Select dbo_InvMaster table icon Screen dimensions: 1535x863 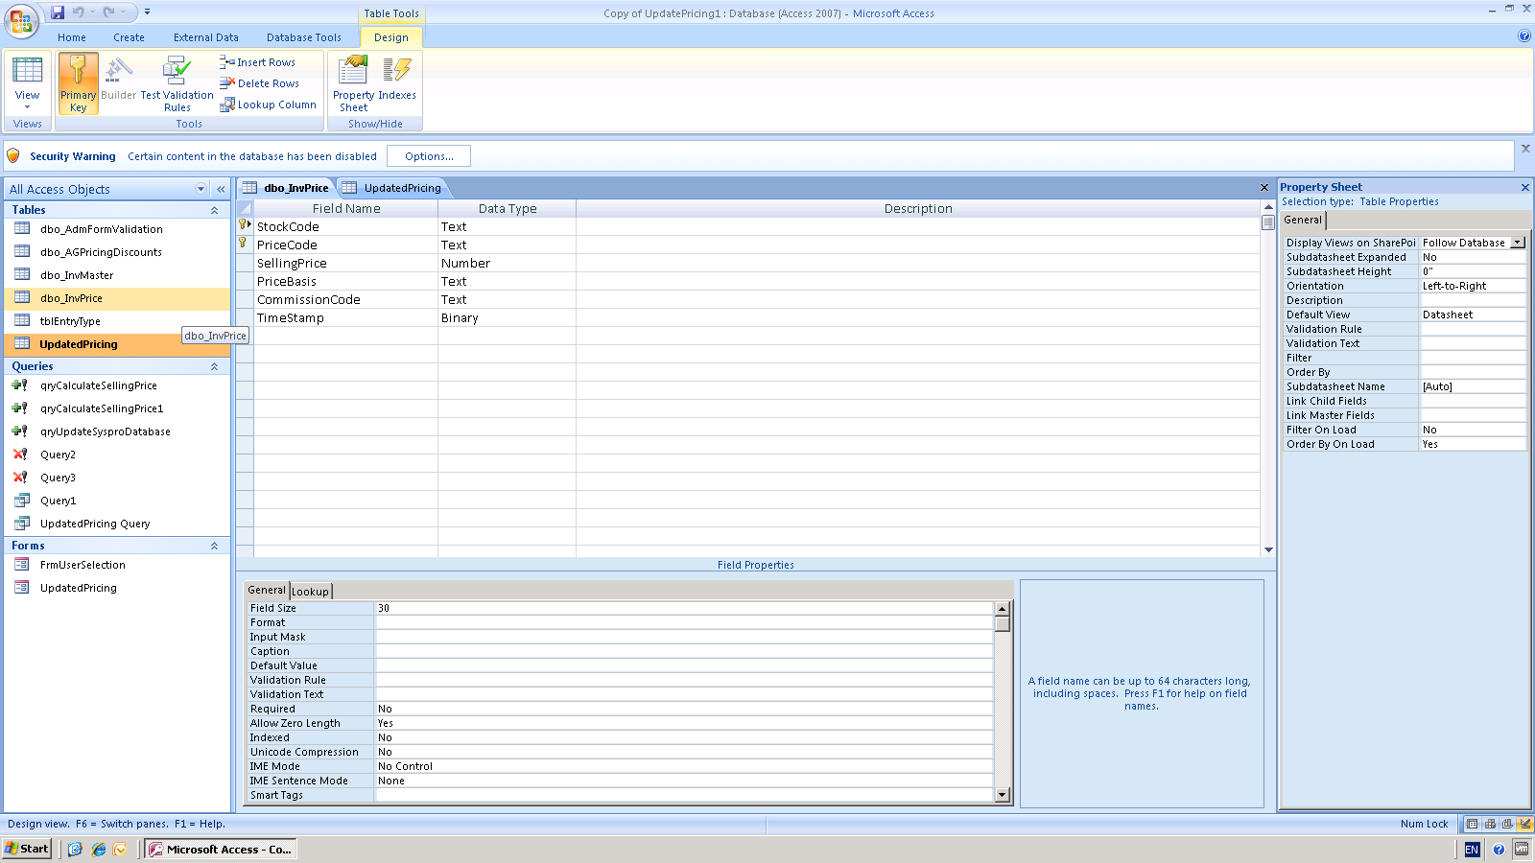pyautogui.click(x=22, y=274)
